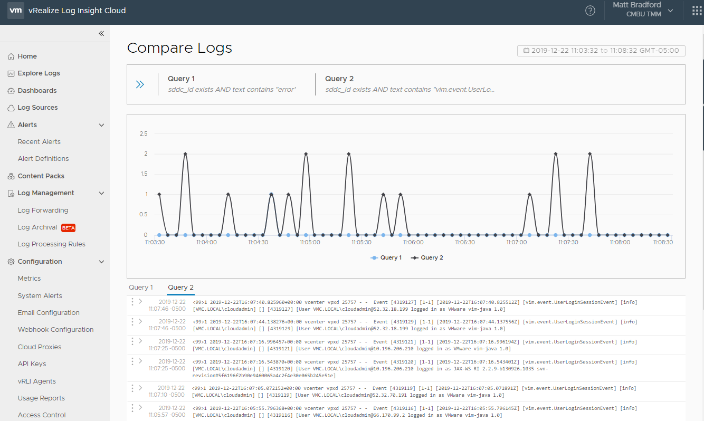Image resolution: width=704 pixels, height=421 pixels.
Task: Collapse the sidebar with double chevron
Action: click(x=101, y=33)
